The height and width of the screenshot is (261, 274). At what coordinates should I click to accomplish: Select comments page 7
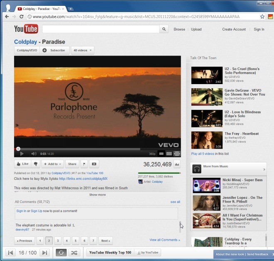coord(93,241)
